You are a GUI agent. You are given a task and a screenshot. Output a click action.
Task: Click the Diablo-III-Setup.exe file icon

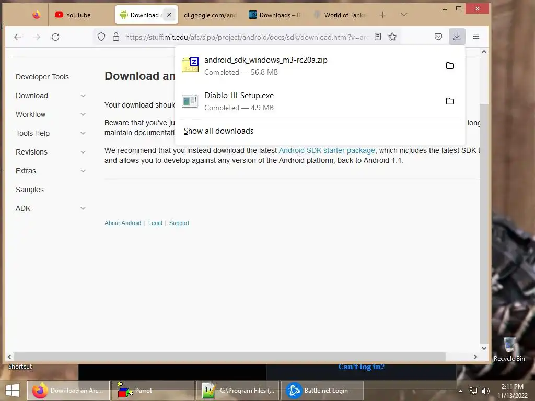(x=190, y=101)
